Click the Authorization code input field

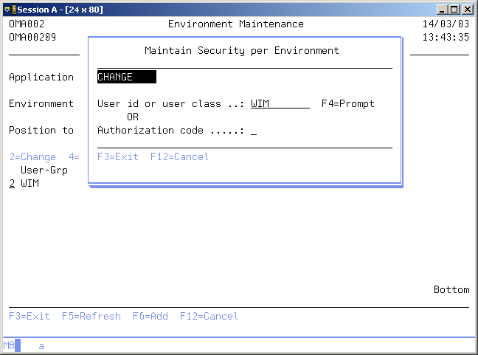[x=254, y=131]
